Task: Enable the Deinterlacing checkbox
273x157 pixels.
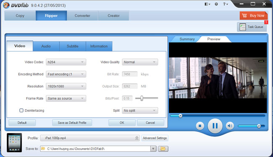Action: coord(21,111)
